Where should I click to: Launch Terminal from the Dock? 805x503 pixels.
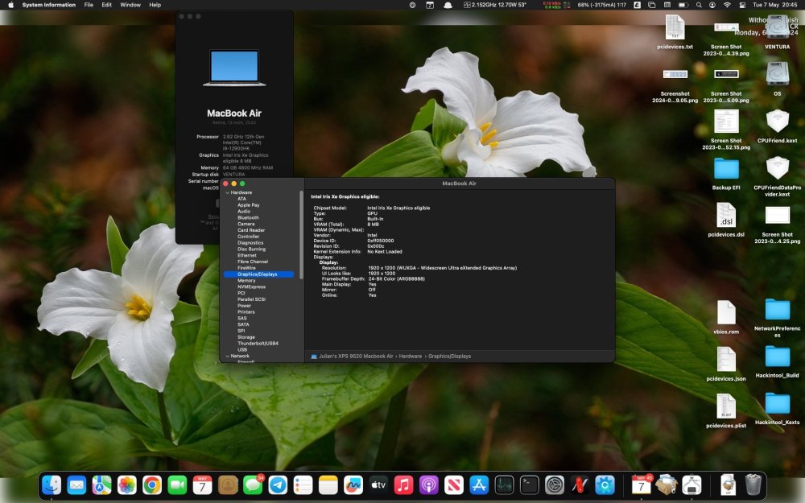(x=530, y=485)
